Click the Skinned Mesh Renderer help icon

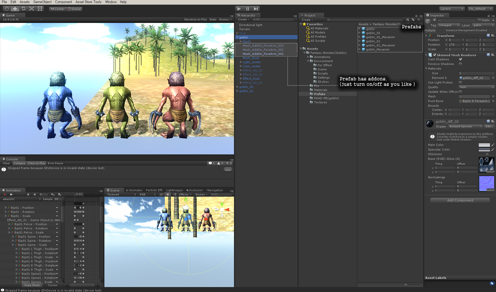(x=488, y=55)
